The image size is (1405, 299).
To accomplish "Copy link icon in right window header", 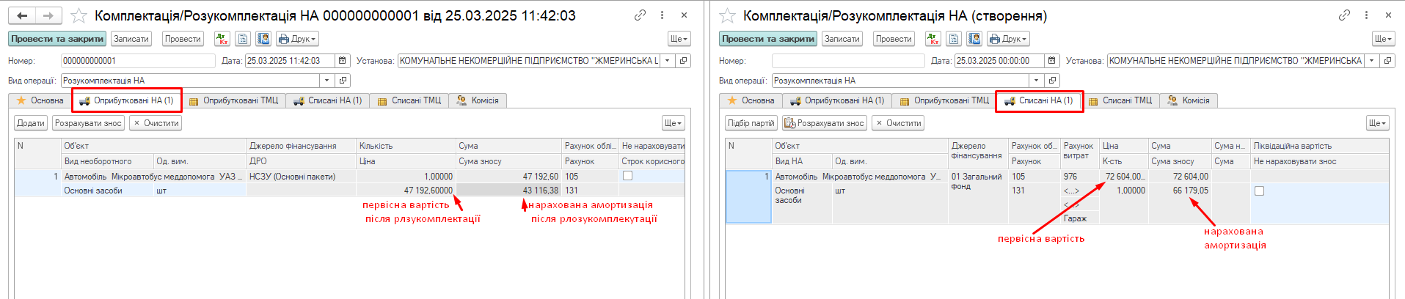I will [1344, 15].
